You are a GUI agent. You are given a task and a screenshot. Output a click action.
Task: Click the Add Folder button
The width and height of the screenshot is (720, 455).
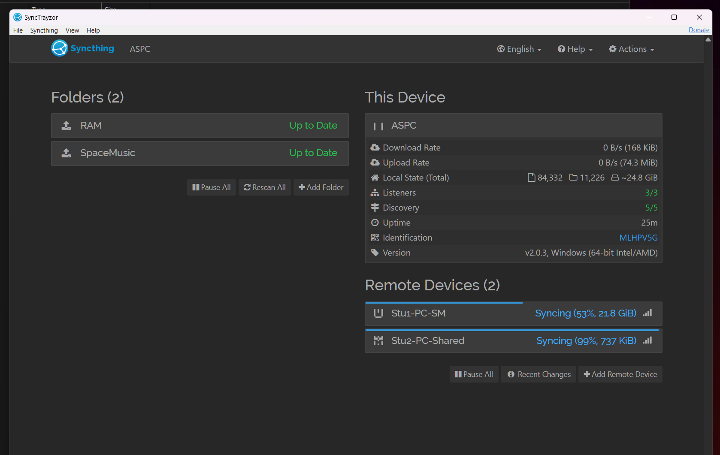321,187
